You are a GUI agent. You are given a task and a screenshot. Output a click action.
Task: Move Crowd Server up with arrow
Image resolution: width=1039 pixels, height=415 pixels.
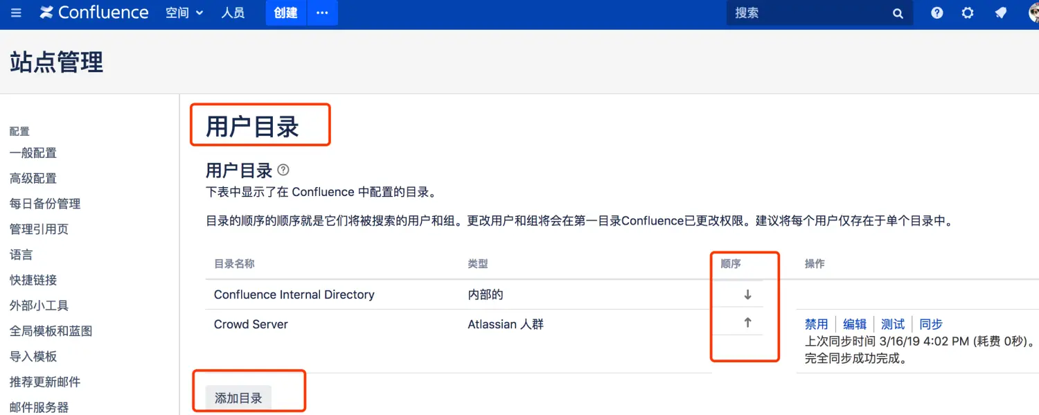pyautogui.click(x=747, y=323)
